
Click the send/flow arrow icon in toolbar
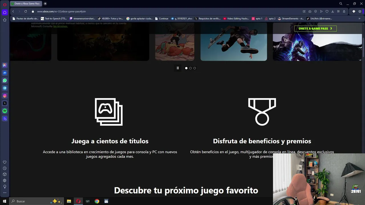321,11
